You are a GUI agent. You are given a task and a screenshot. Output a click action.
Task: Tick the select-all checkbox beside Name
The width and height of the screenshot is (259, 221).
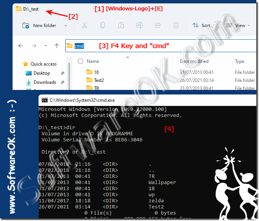(80, 61)
